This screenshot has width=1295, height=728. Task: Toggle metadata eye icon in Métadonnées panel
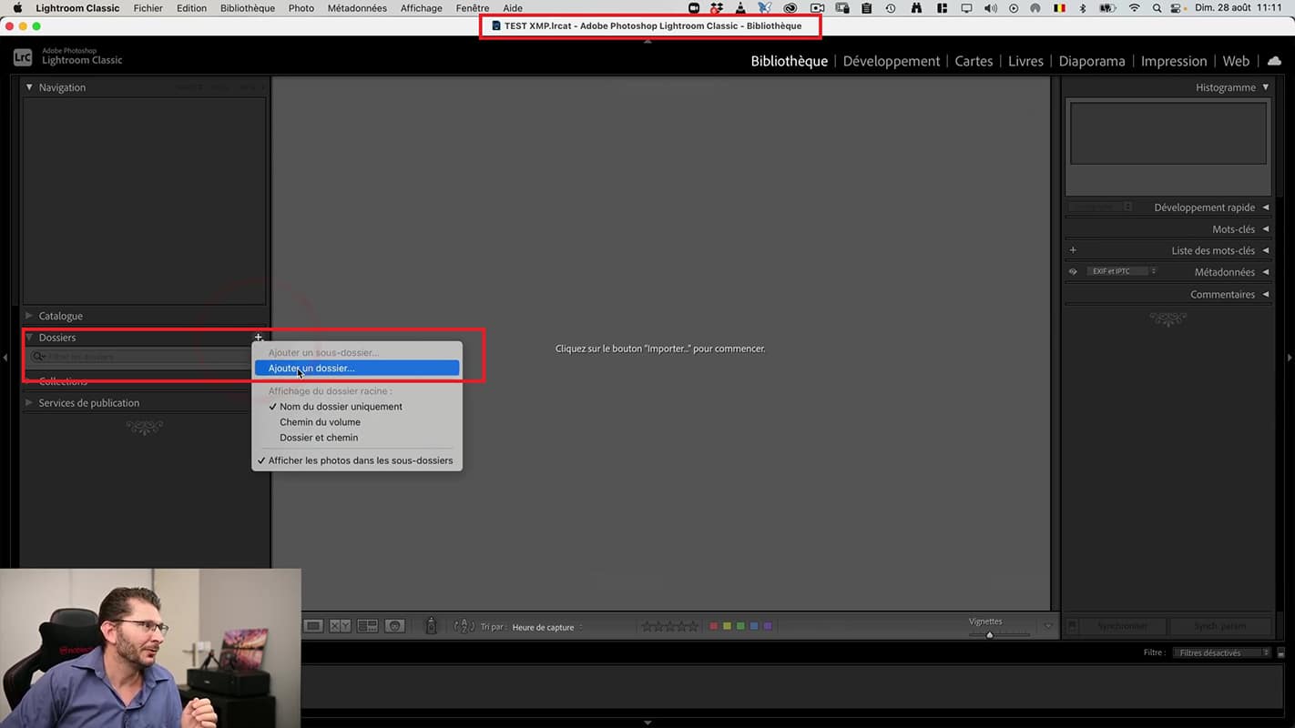point(1073,271)
